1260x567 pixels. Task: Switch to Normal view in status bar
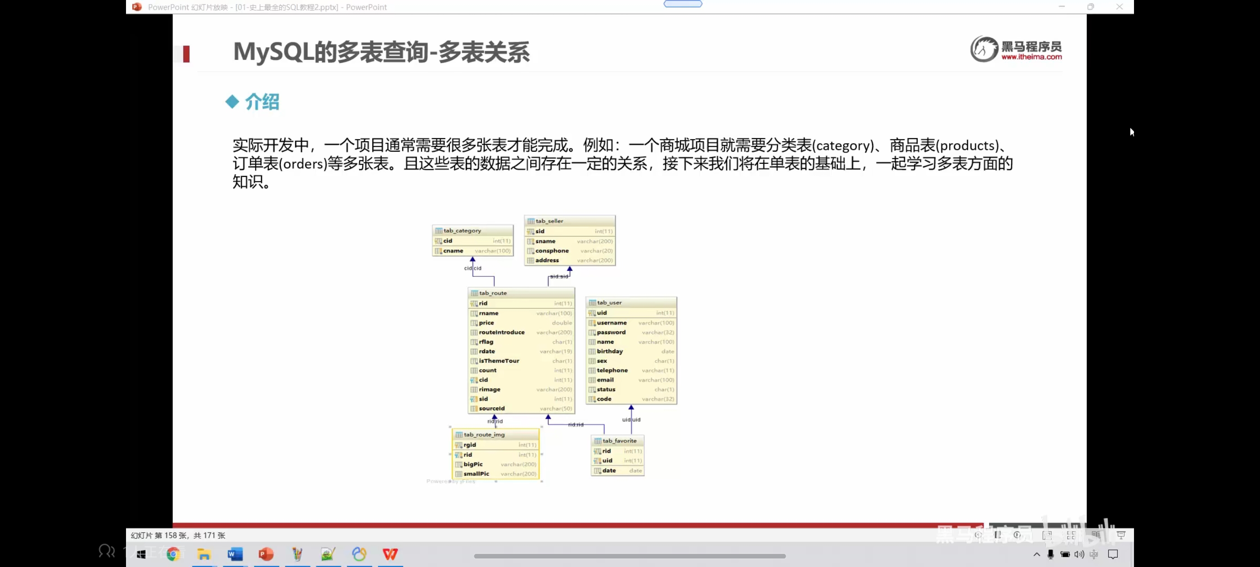pyautogui.click(x=1047, y=535)
